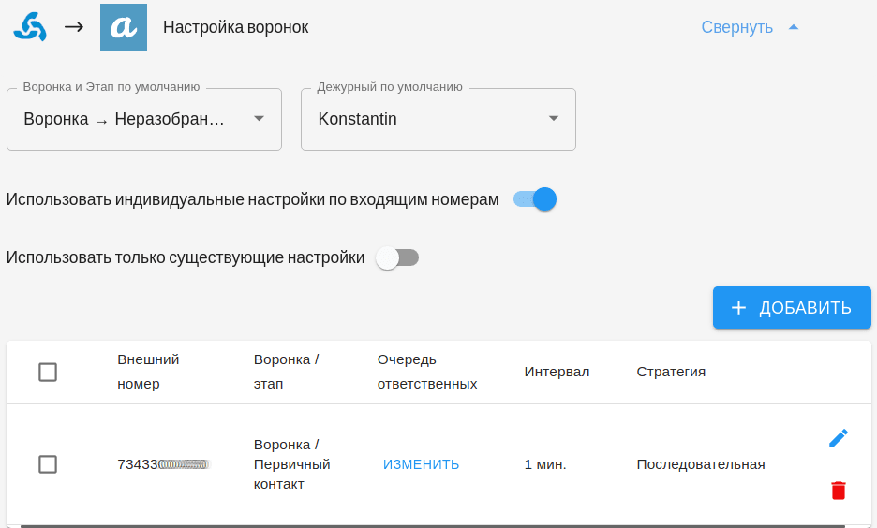Viewport: 877px width, 528px height.
Task: Click ИЗМЕНИТЬ in the Очередь ответственных column
Action: tap(421, 464)
